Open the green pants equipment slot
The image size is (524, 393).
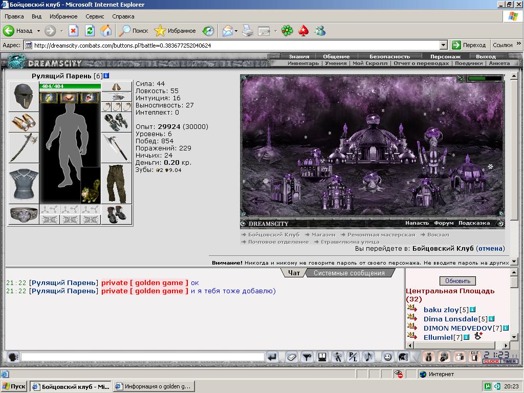click(117, 184)
